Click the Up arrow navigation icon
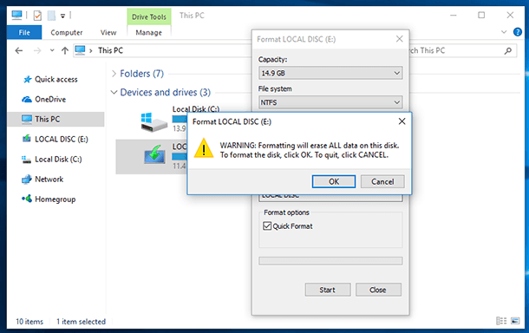The width and height of the screenshot is (529, 333). (x=65, y=50)
